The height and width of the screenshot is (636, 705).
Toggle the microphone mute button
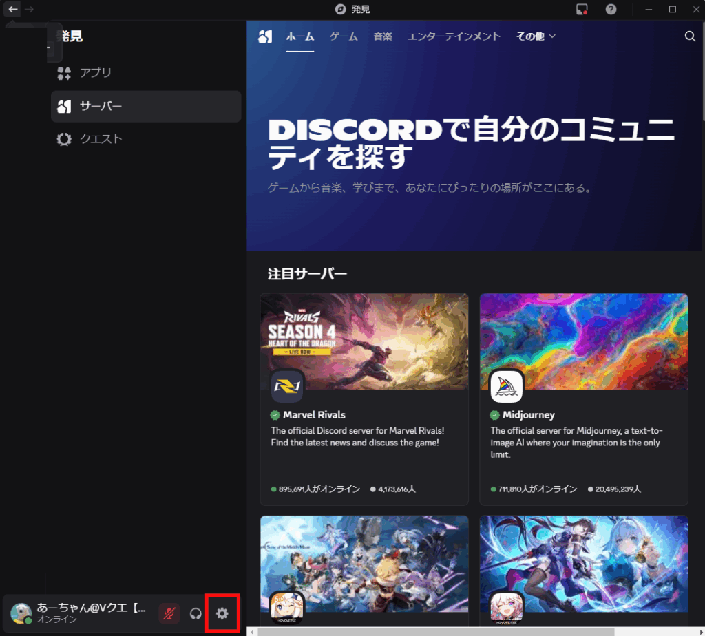(x=169, y=613)
